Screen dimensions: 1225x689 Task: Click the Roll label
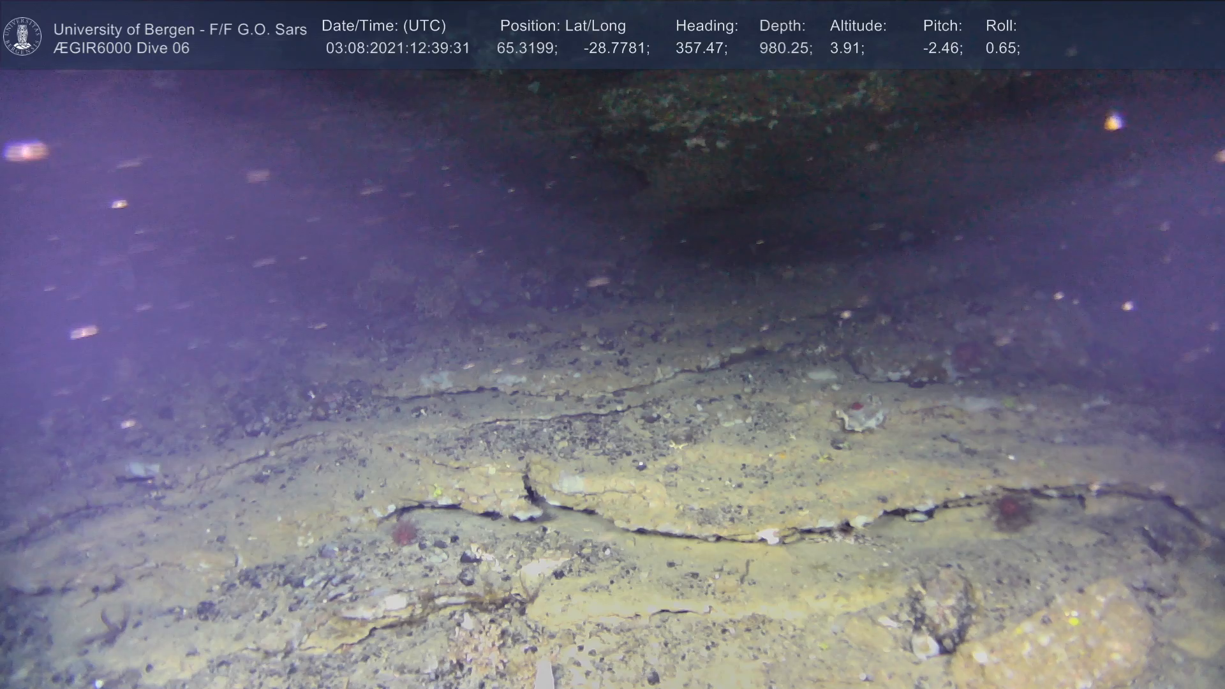pos(1000,26)
